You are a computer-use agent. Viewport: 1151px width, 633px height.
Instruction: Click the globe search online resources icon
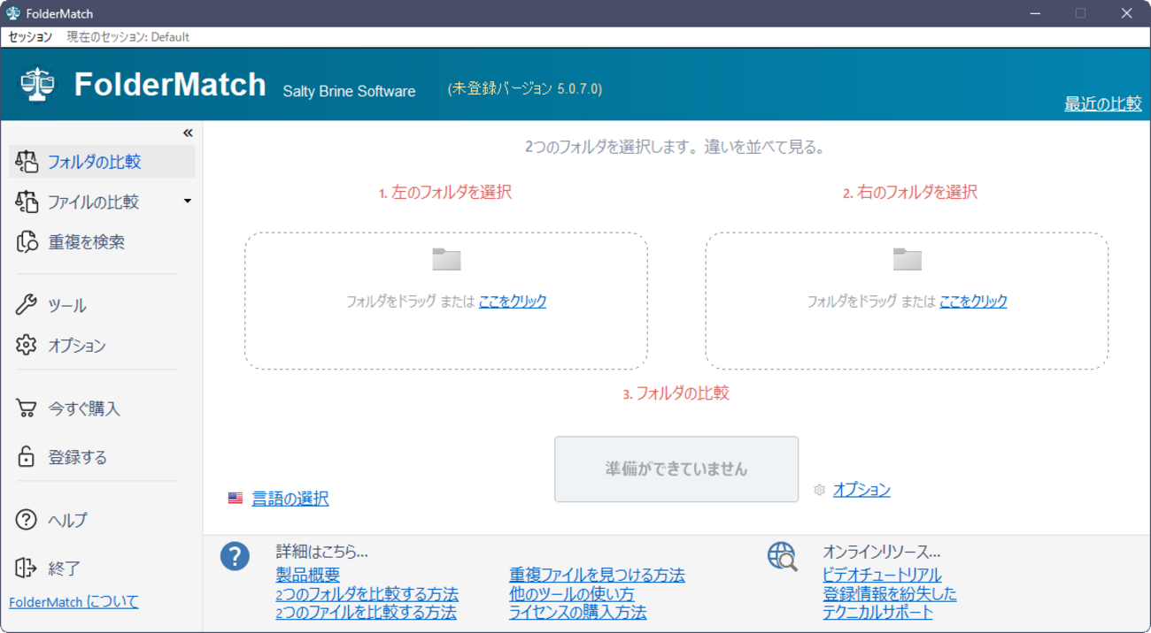point(783,556)
